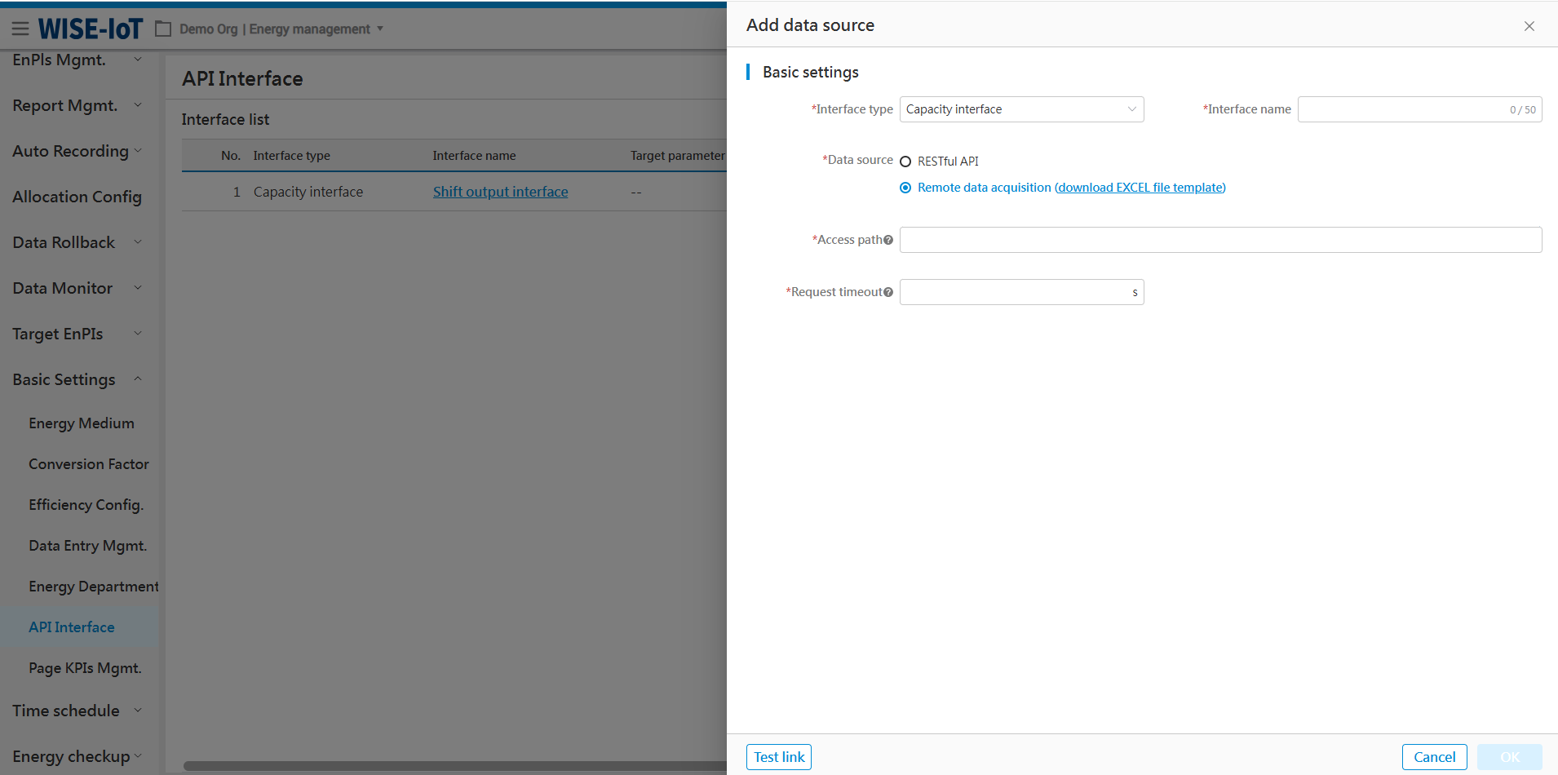Click the Request timeout help icon
This screenshot has height=775, width=1558.
pyautogui.click(x=888, y=292)
